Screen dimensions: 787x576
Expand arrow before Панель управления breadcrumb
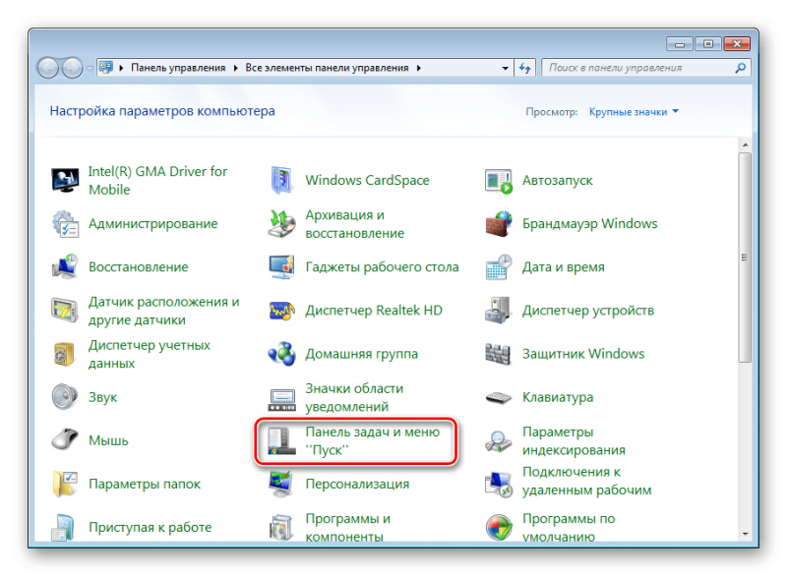coord(121,68)
